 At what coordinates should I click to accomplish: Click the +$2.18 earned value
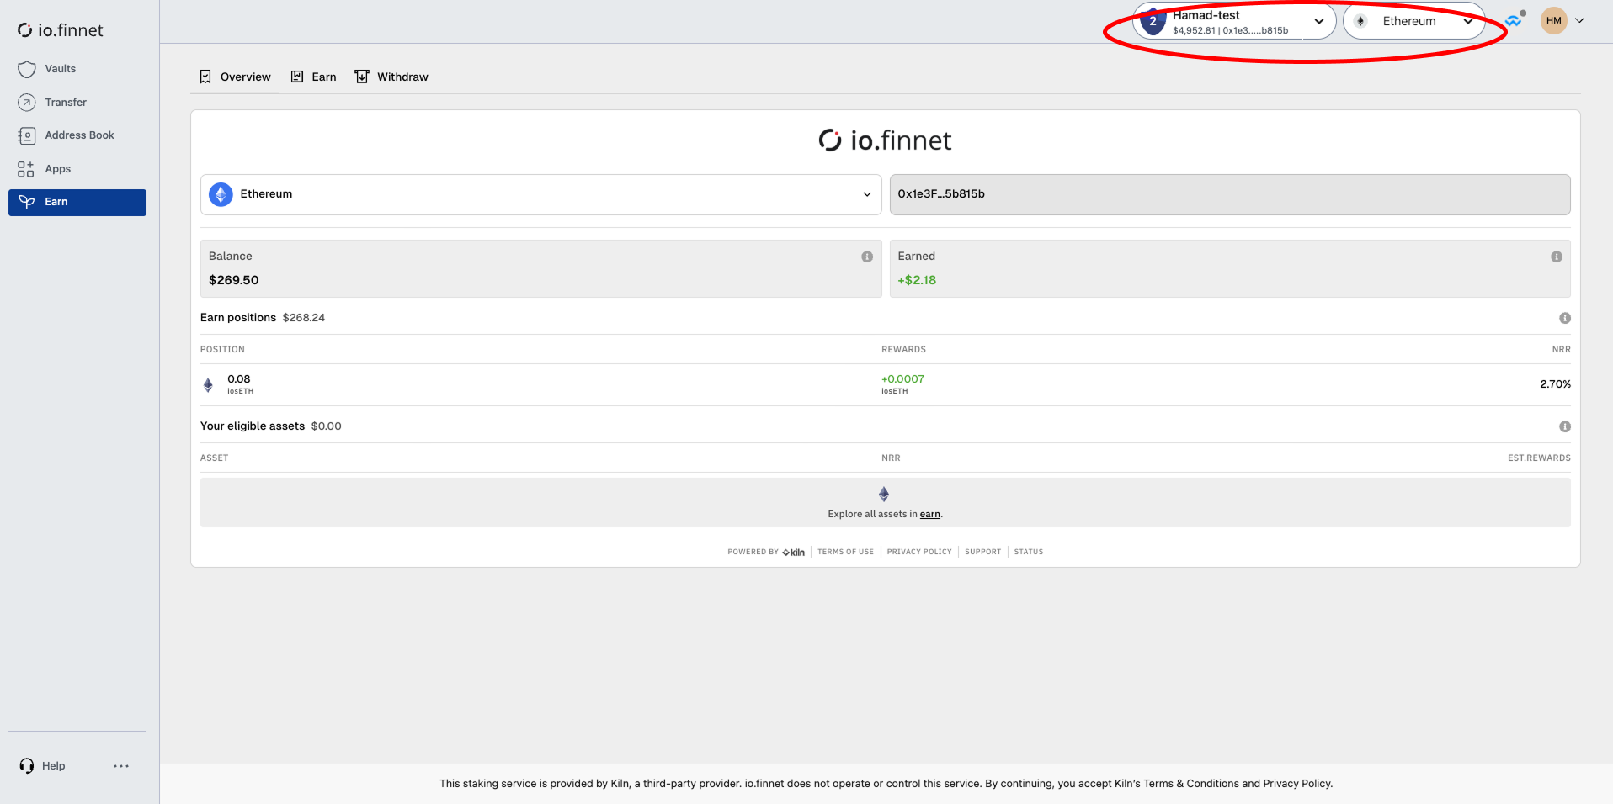tap(917, 280)
